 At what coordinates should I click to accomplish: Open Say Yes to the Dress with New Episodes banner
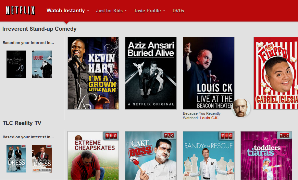point(42,158)
